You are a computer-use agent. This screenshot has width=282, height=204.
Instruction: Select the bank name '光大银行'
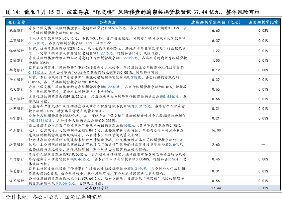tap(17, 89)
